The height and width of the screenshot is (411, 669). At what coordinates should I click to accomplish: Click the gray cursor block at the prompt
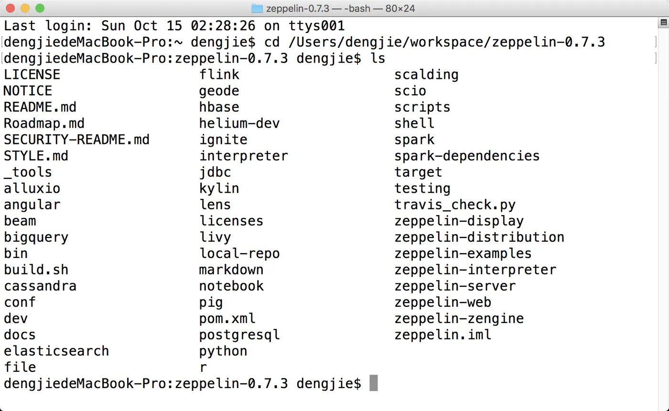pyautogui.click(x=374, y=383)
